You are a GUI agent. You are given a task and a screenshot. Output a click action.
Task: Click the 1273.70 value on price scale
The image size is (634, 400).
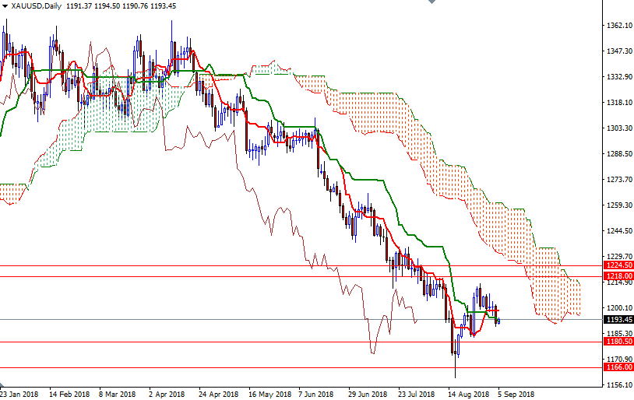pyautogui.click(x=618, y=179)
